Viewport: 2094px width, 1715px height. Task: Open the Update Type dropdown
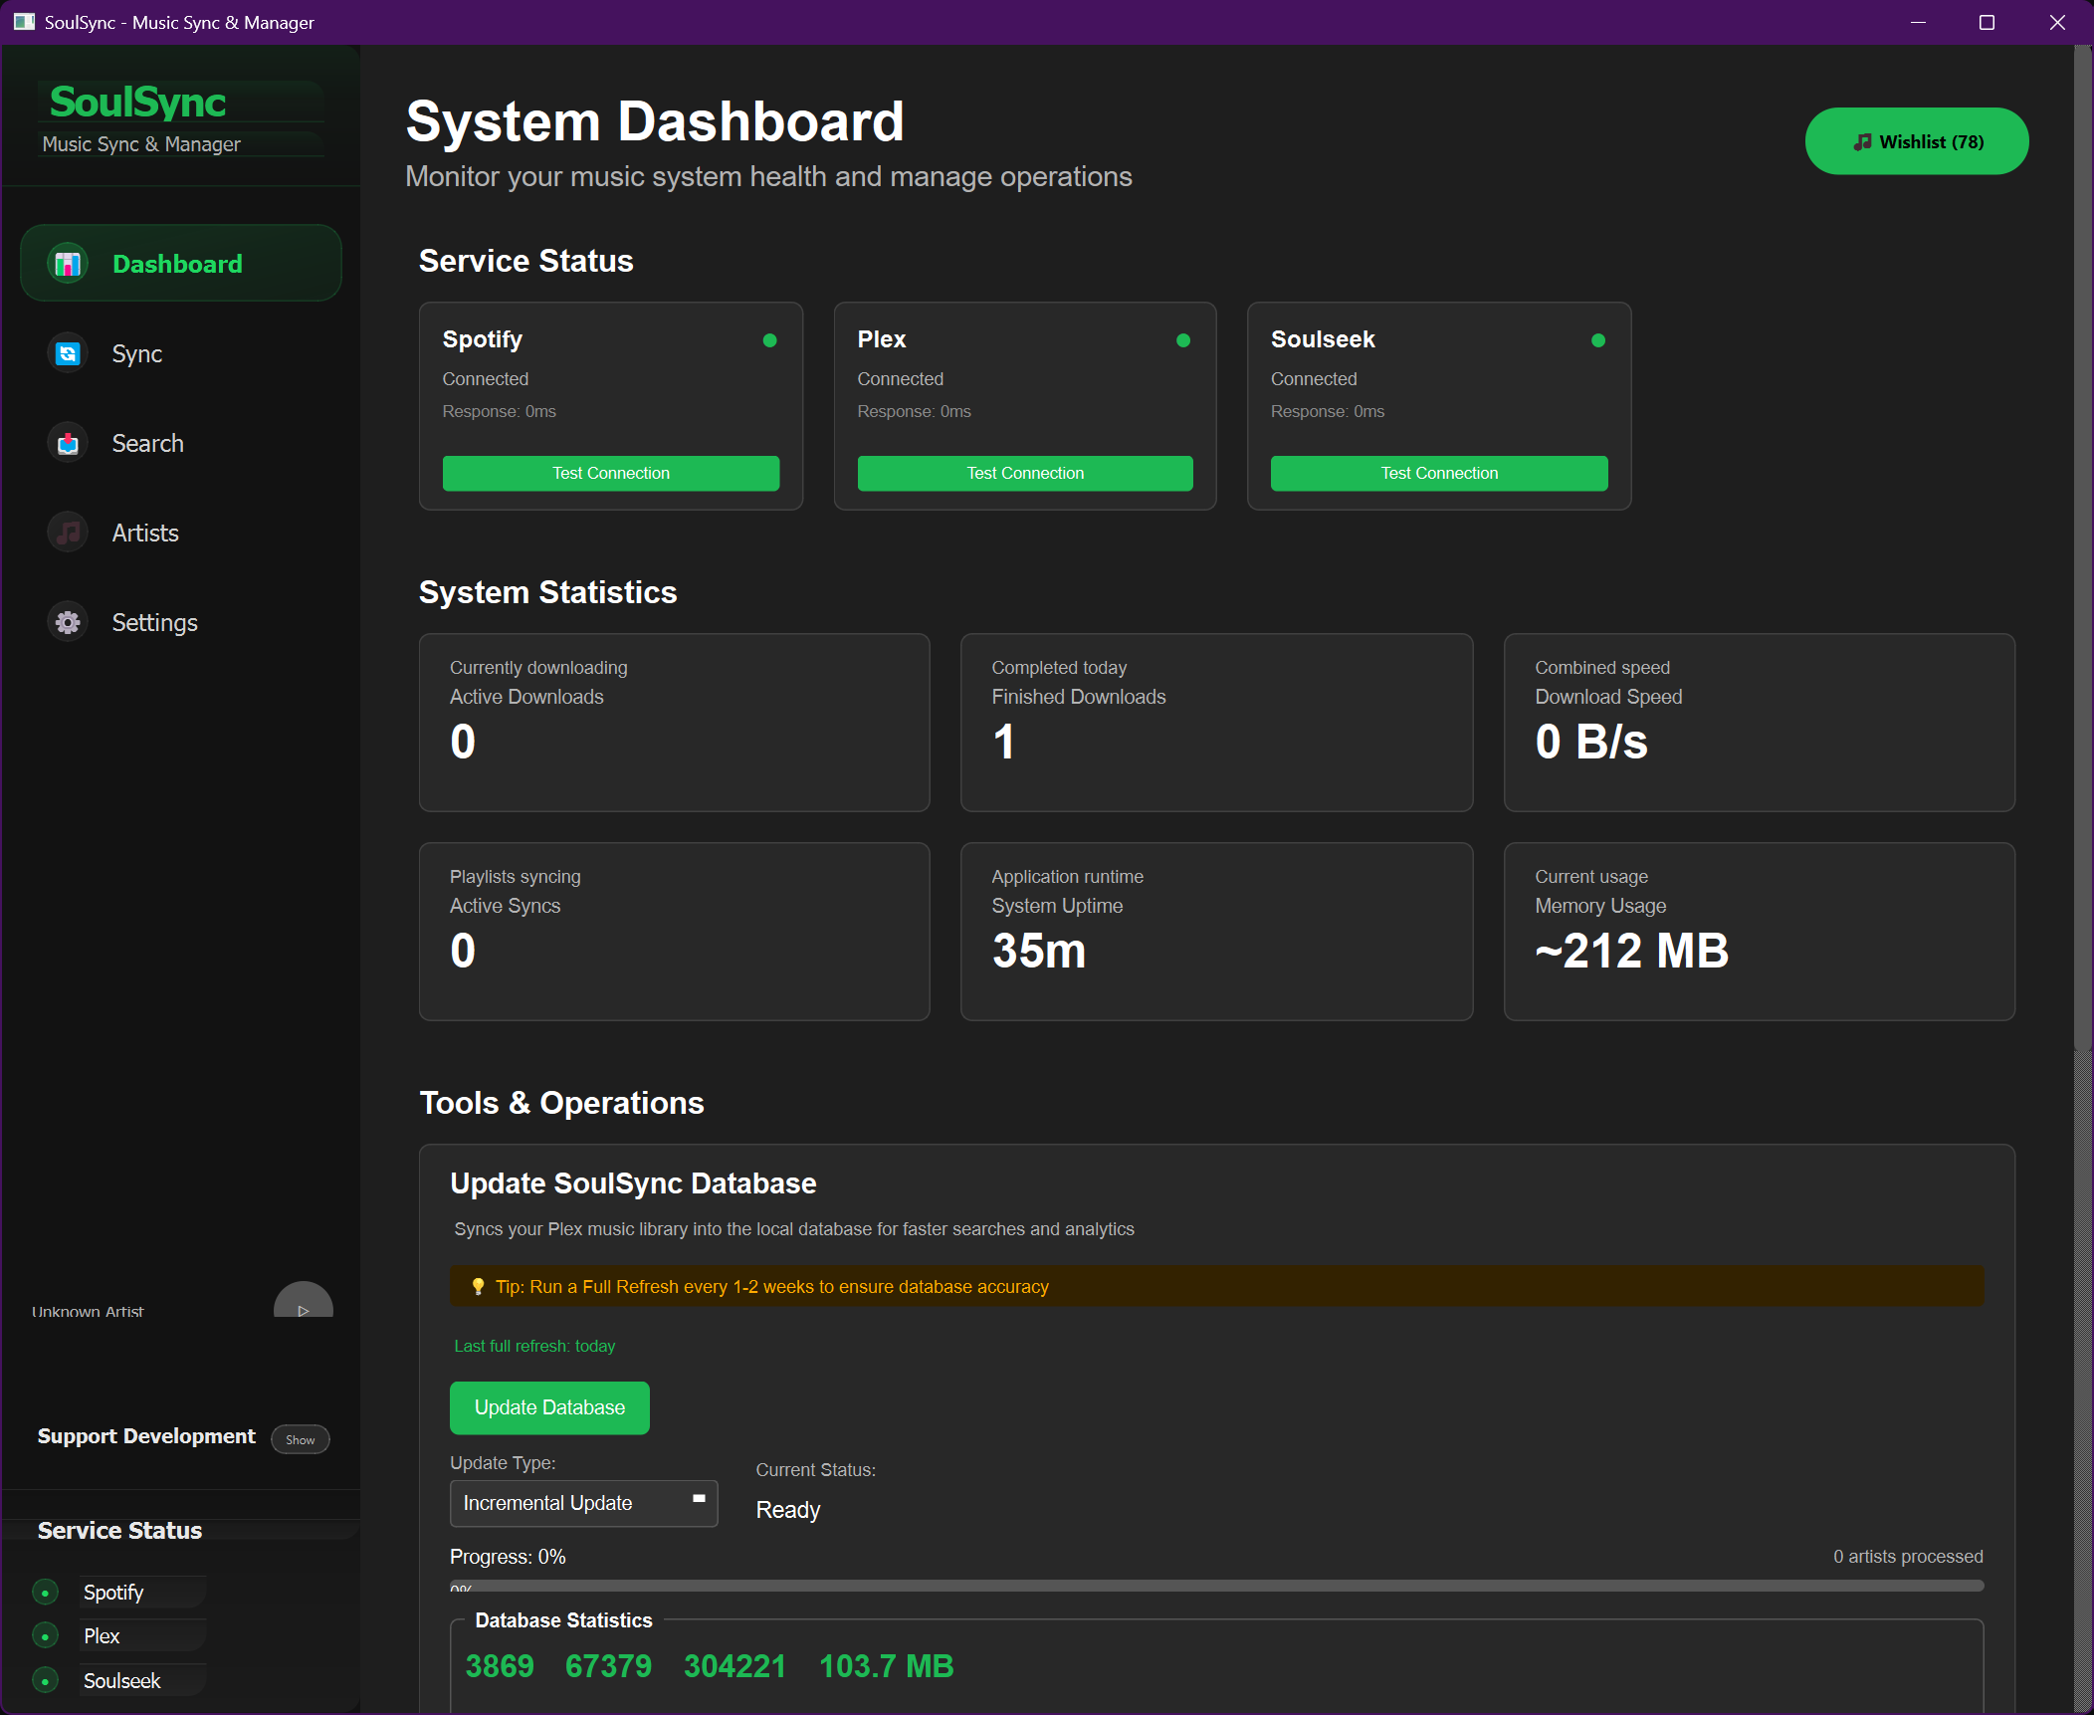(584, 1503)
